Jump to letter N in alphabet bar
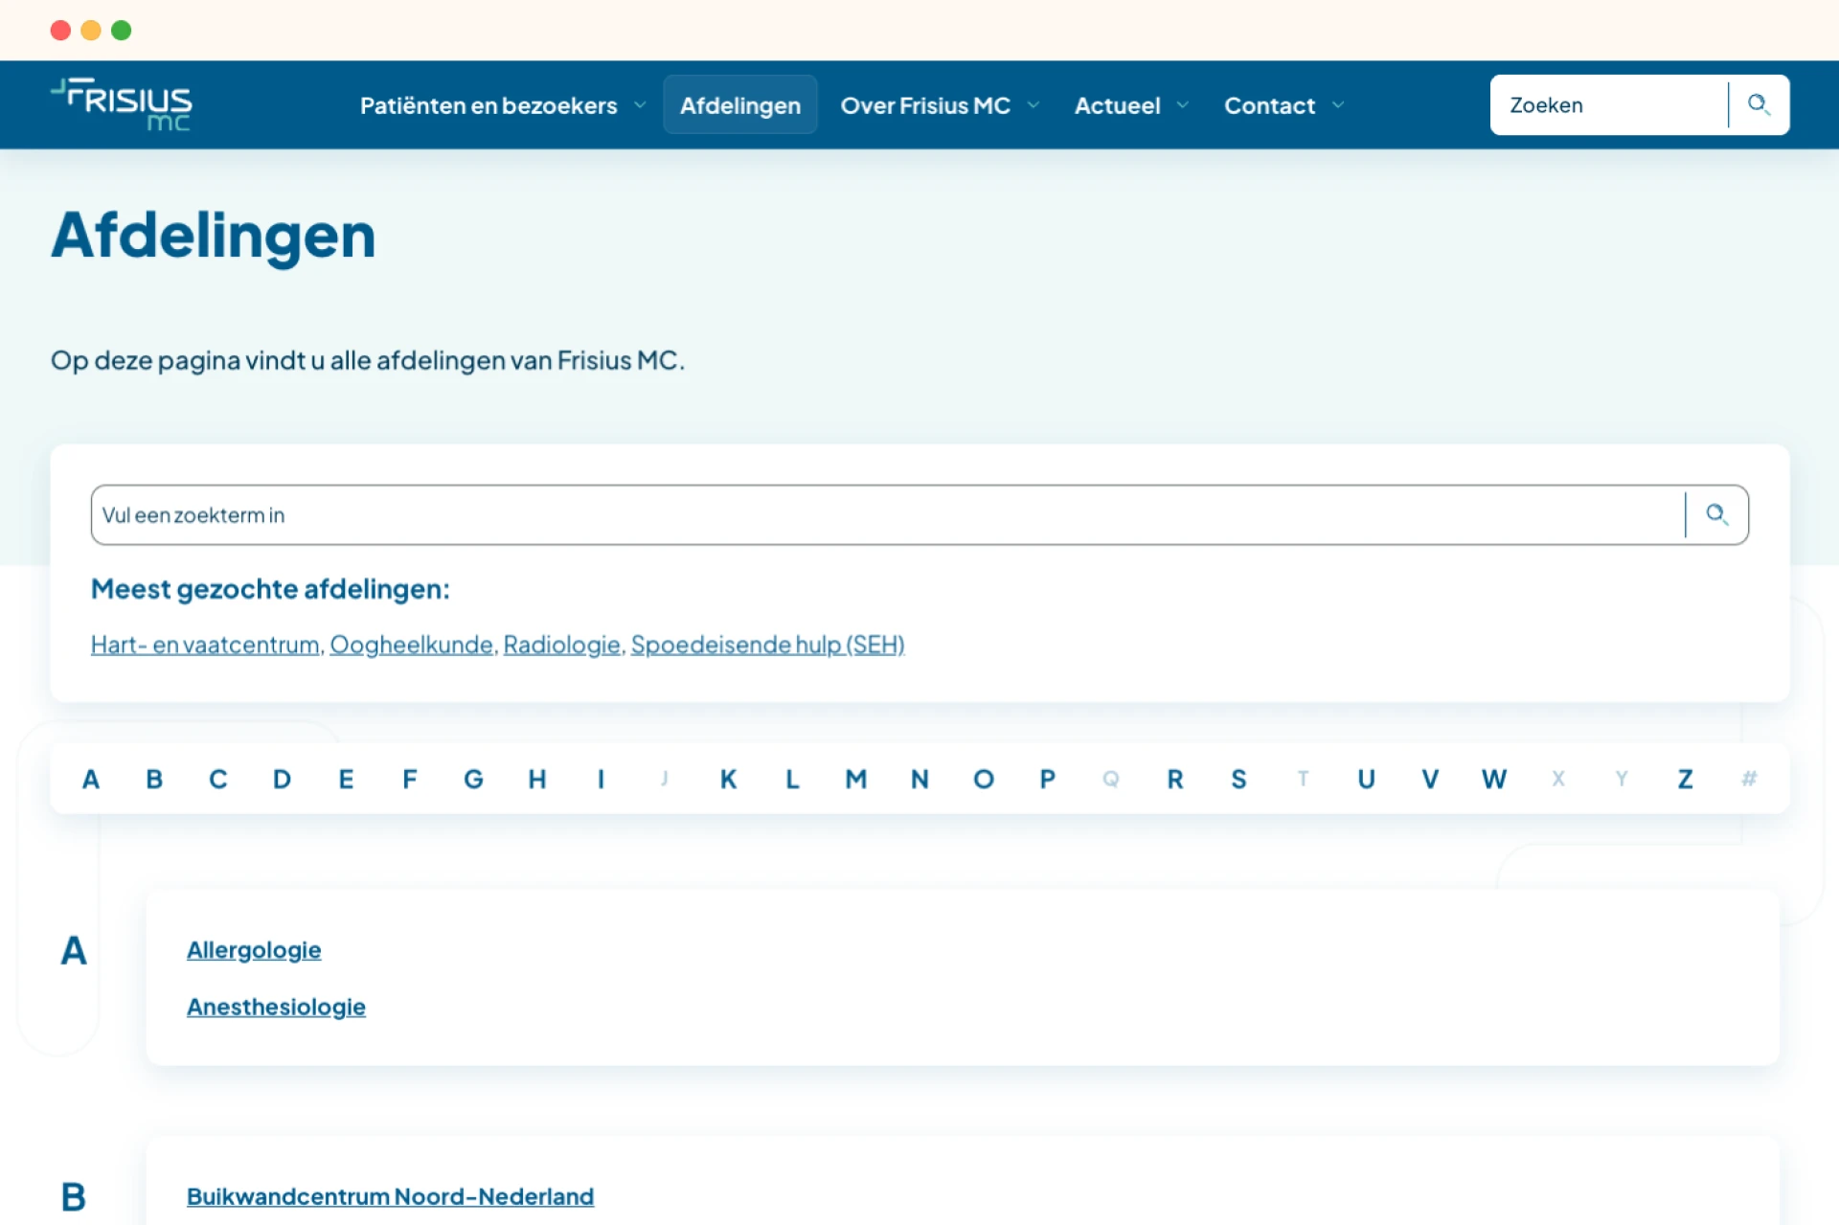Screen dimensions: 1839x1225 [x=919, y=779]
